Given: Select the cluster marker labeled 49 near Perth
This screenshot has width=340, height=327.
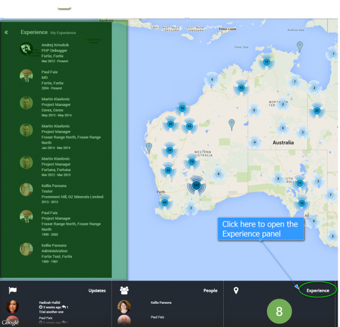Looking at the screenshot, I should click(x=165, y=202).
